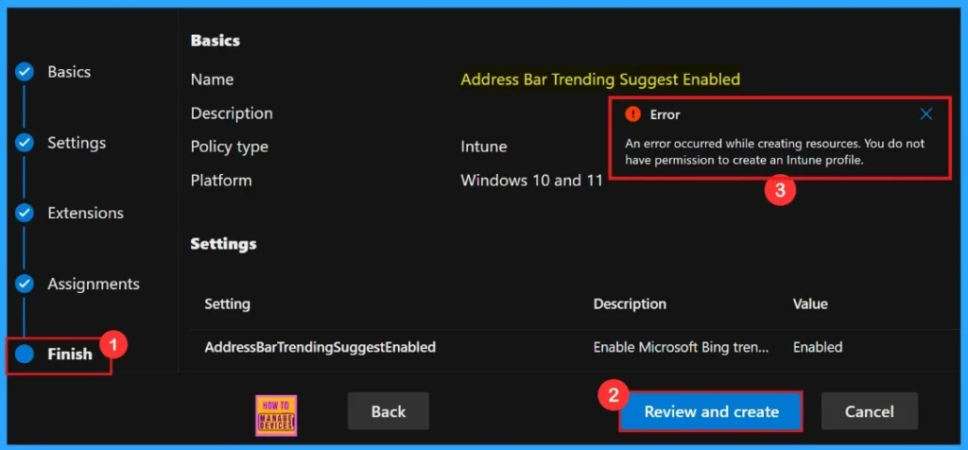Click the Description column header
This screenshot has width=968, height=450.
pos(630,303)
